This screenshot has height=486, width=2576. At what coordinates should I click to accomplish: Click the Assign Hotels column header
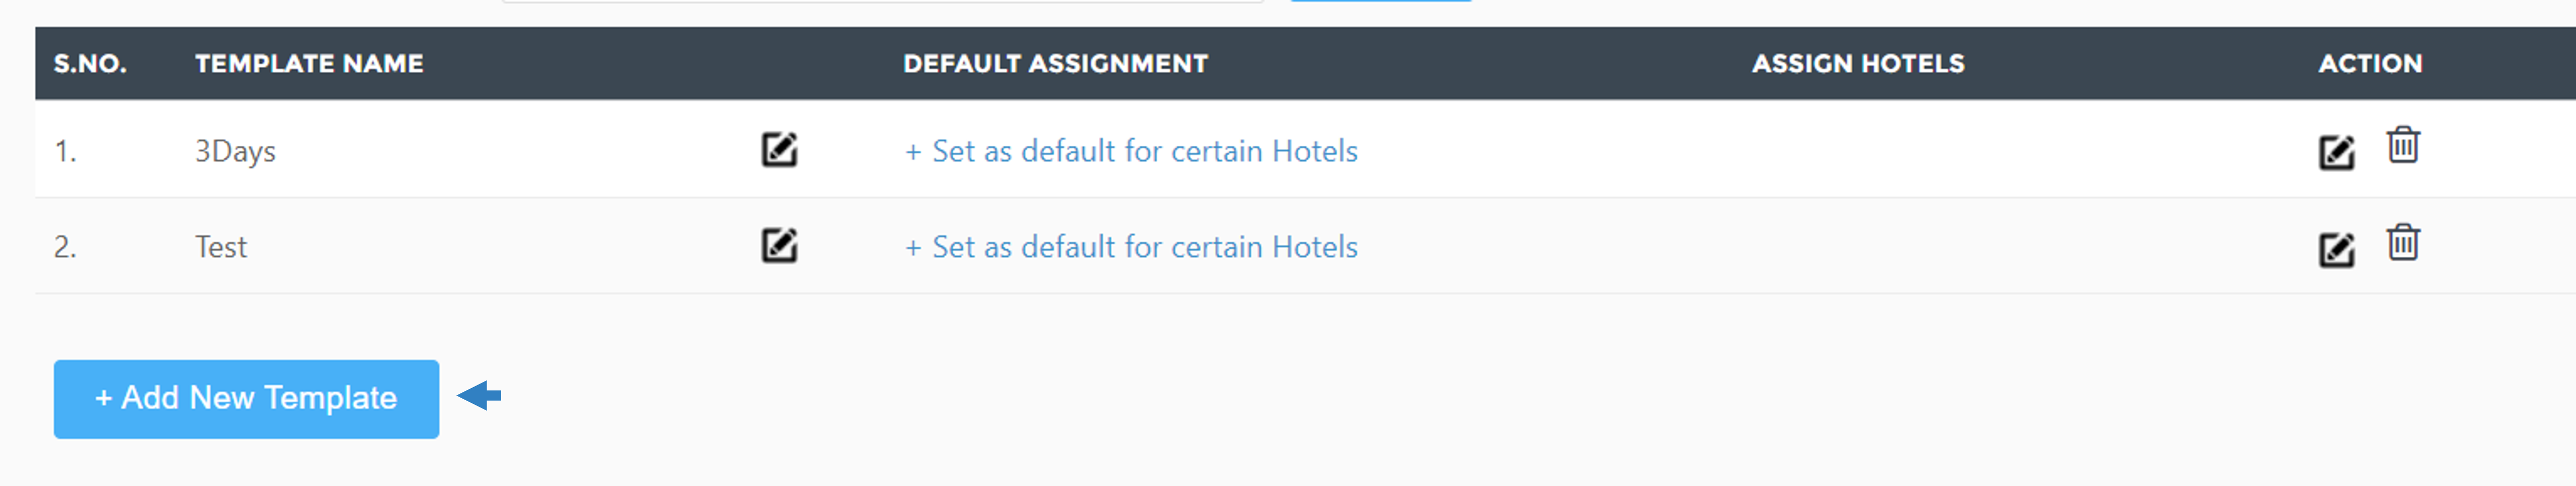pyautogui.click(x=1858, y=64)
